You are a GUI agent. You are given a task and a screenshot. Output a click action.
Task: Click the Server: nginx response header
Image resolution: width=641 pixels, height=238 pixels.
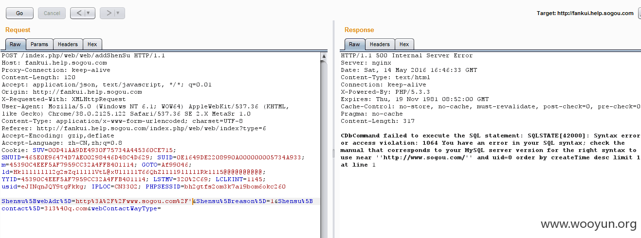click(366, 63)
